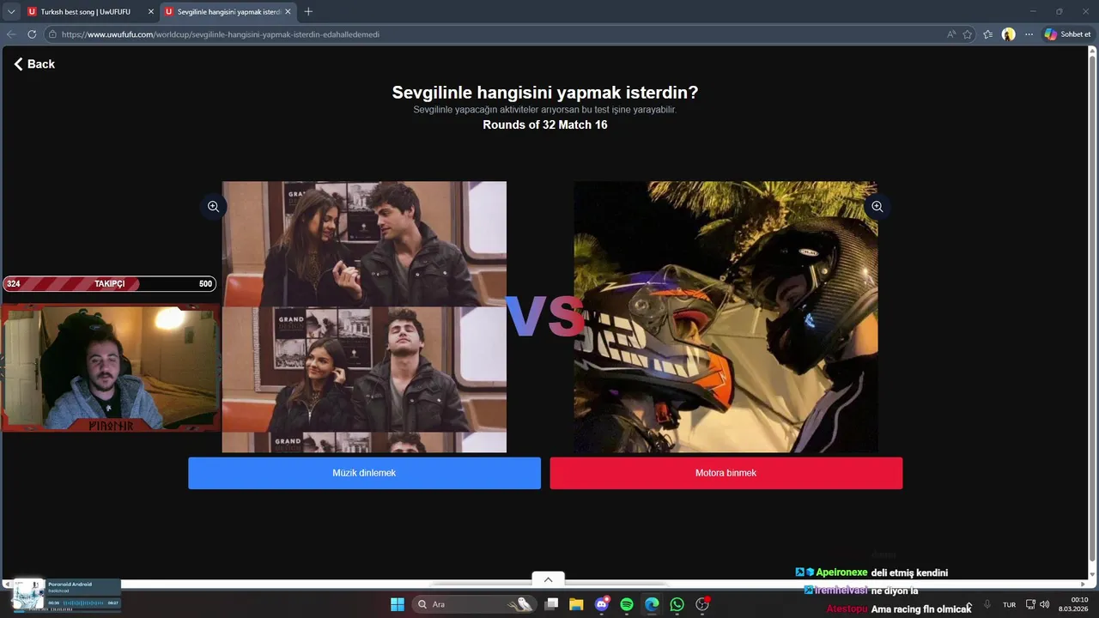
Task: Open the Windows Start menu
Action: coord(398,604)
